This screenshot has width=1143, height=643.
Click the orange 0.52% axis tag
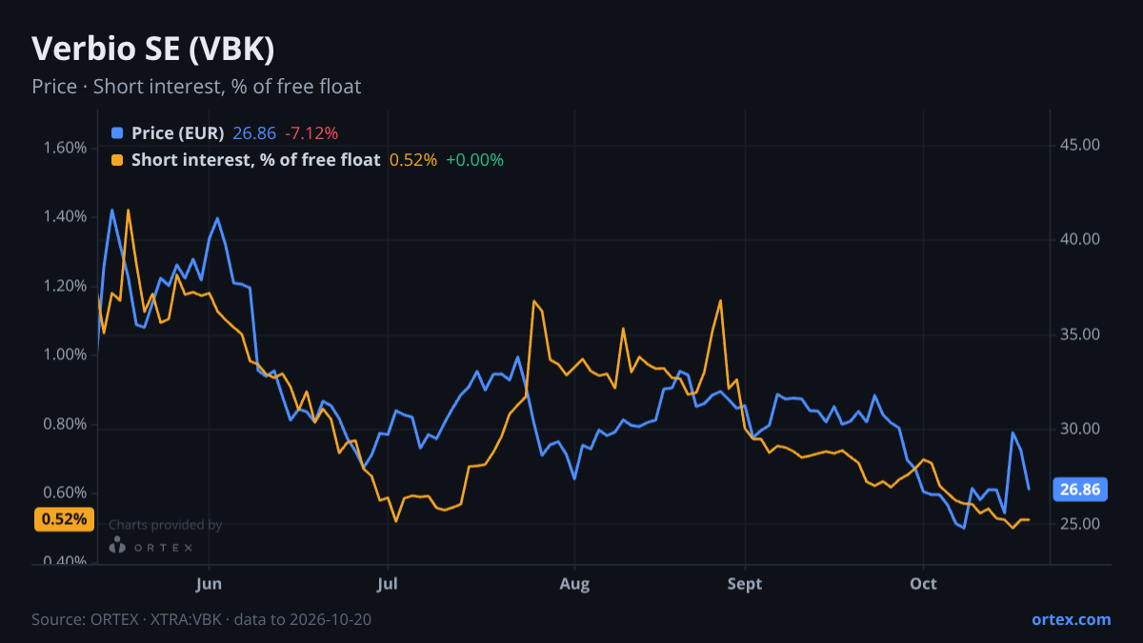point(65,519)
